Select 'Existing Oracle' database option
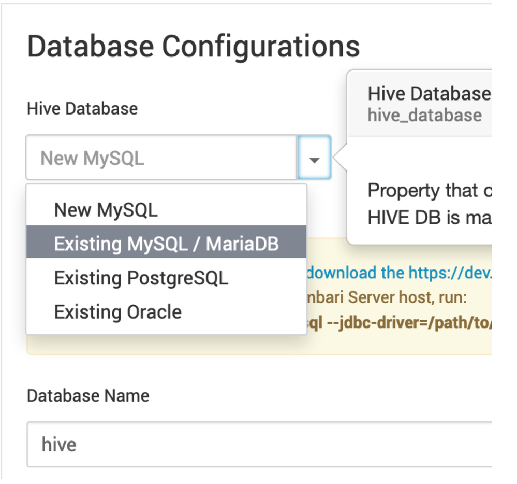The width and height of the screenshot is (517, 484). pyautogui.click(x=167, y=311)
